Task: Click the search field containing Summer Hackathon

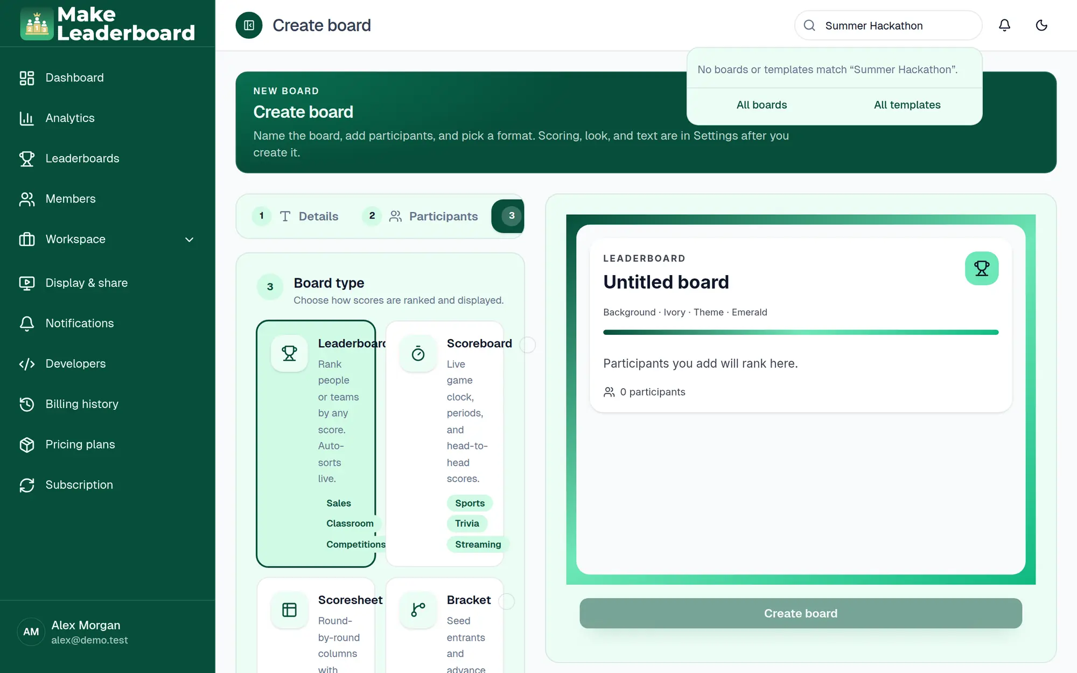Action: click(889, 25)
